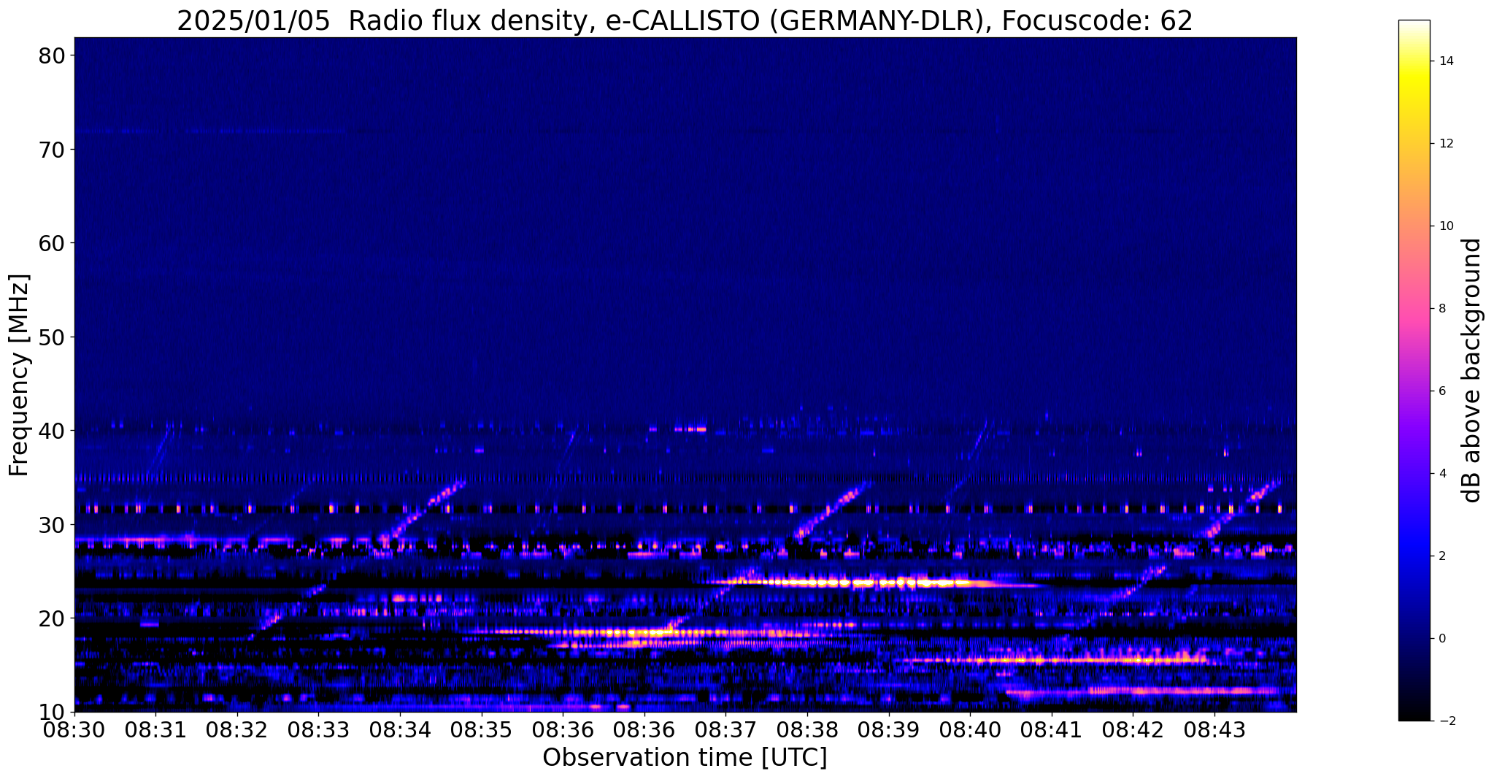Image resolution: width=1494 pixels, height=779 pixels.
Task: Click the 12 MHz emission band near 08:42
Action: 1142,691
